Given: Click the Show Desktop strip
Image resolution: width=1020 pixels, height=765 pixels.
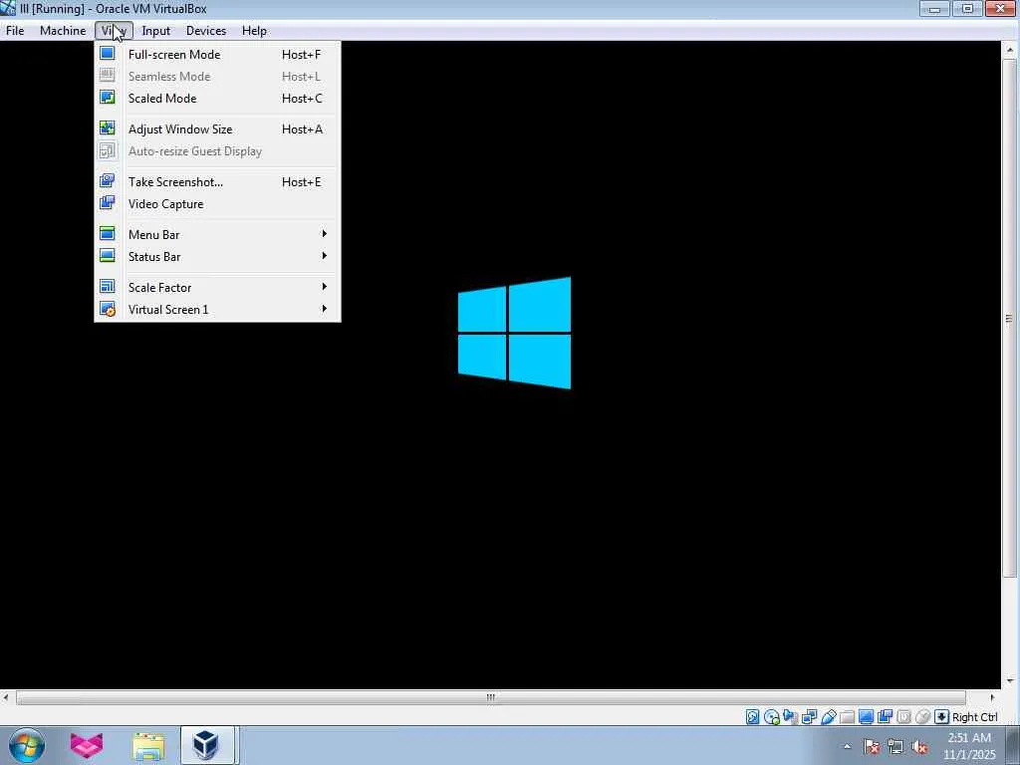Looking at the screenshot, I should pos(1013,746).
